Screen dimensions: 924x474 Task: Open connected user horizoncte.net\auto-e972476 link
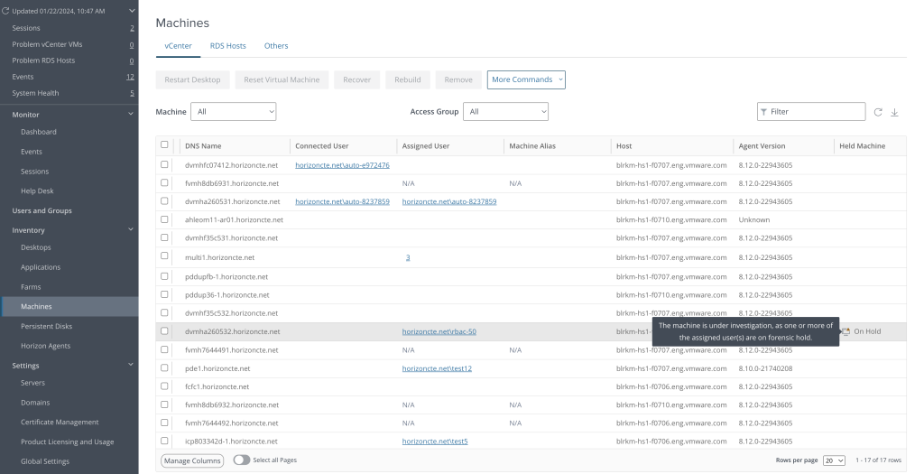tap(342, 165)
